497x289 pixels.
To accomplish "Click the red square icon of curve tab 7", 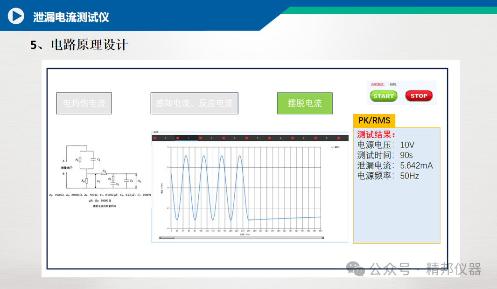I will click(292, 138).
